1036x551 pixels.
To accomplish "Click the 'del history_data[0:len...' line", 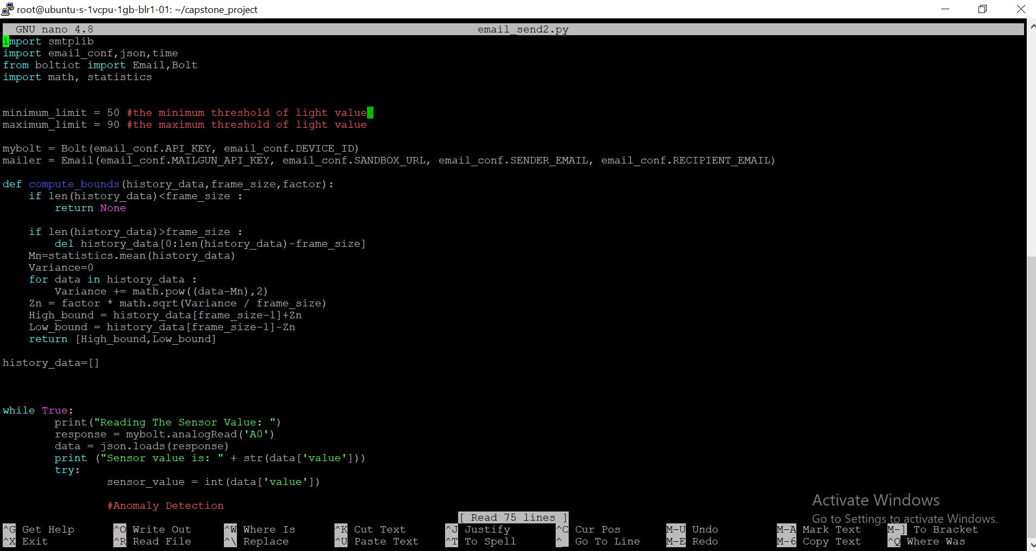I will coord(210,244).
